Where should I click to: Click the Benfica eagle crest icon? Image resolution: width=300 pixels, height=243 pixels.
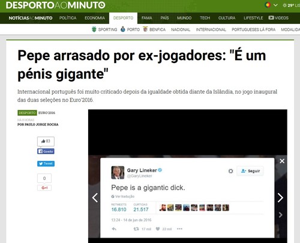pyautogui.click(x=145, y=29)
